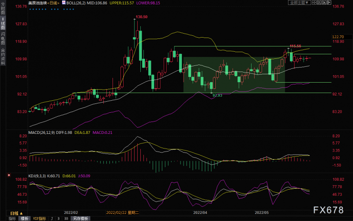Image resolution: width=353 pixels, height=221 pixels.
Task: Click the skip-to-start chart icon
Action: [x=319, y=3]
